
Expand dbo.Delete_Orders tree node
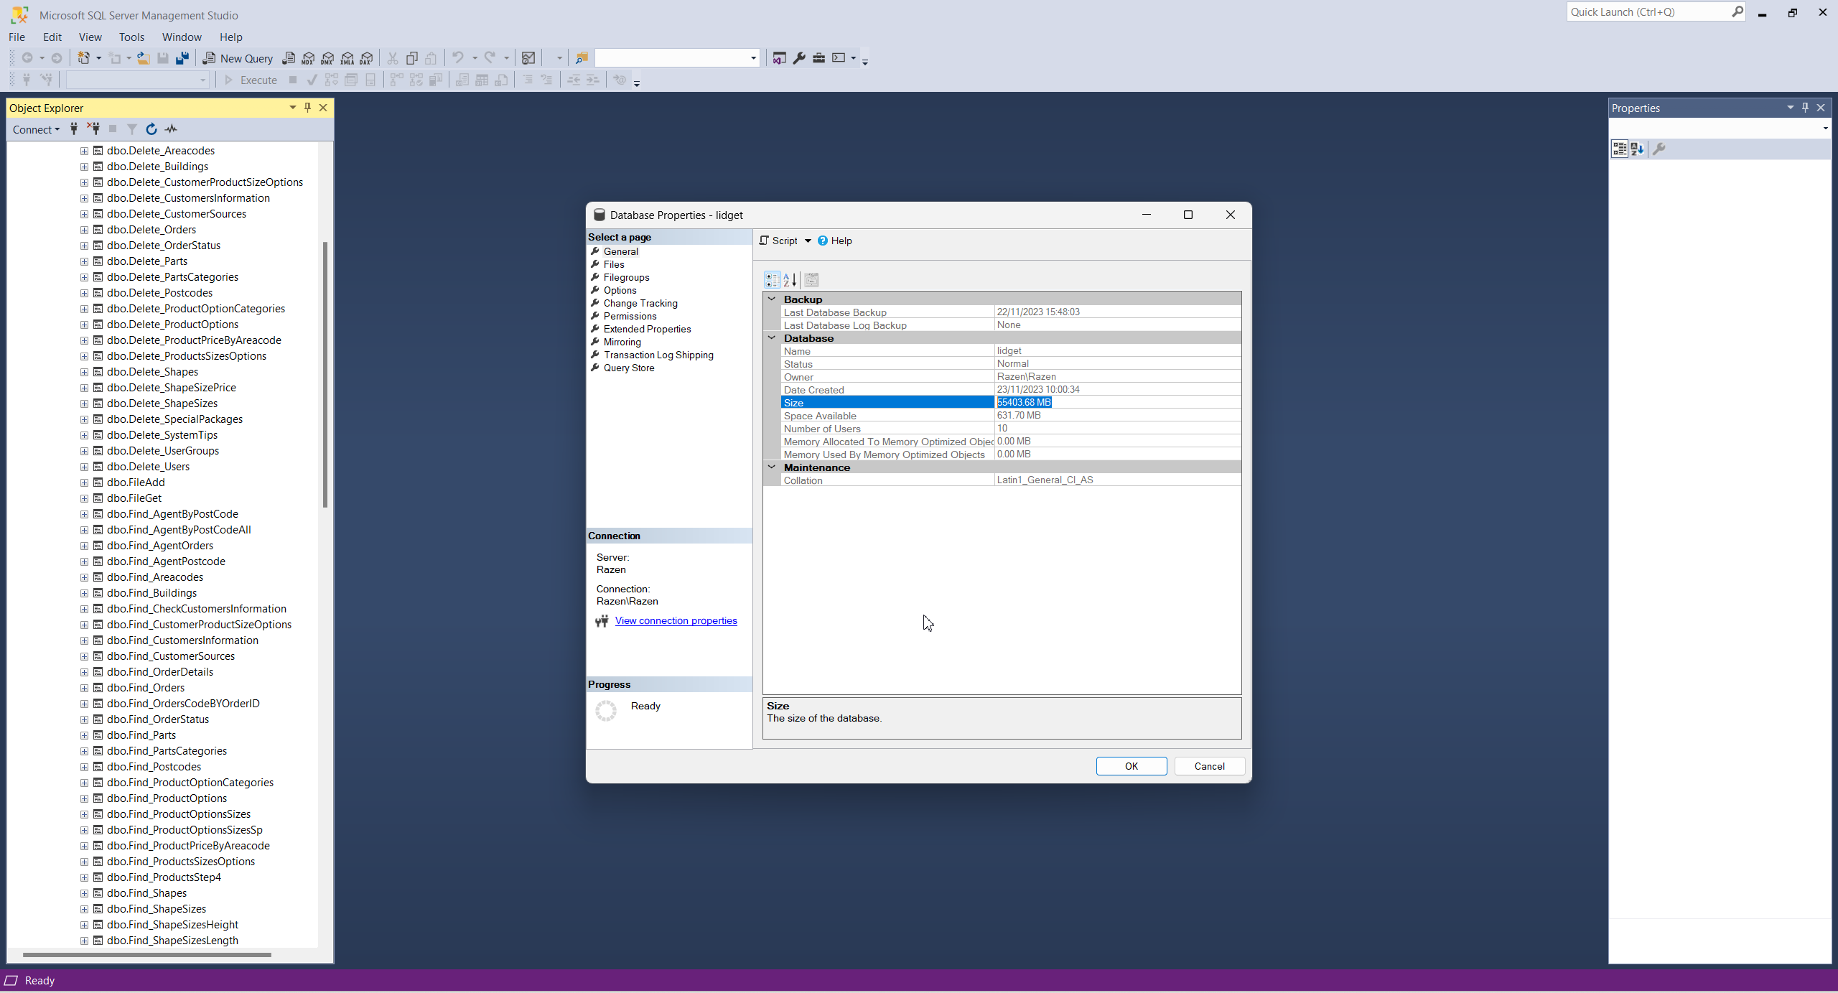pyautogui.click(x=84, y=230)
